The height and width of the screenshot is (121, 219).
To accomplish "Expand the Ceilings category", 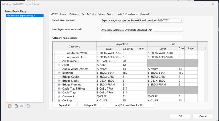I will tap(59, 100).
